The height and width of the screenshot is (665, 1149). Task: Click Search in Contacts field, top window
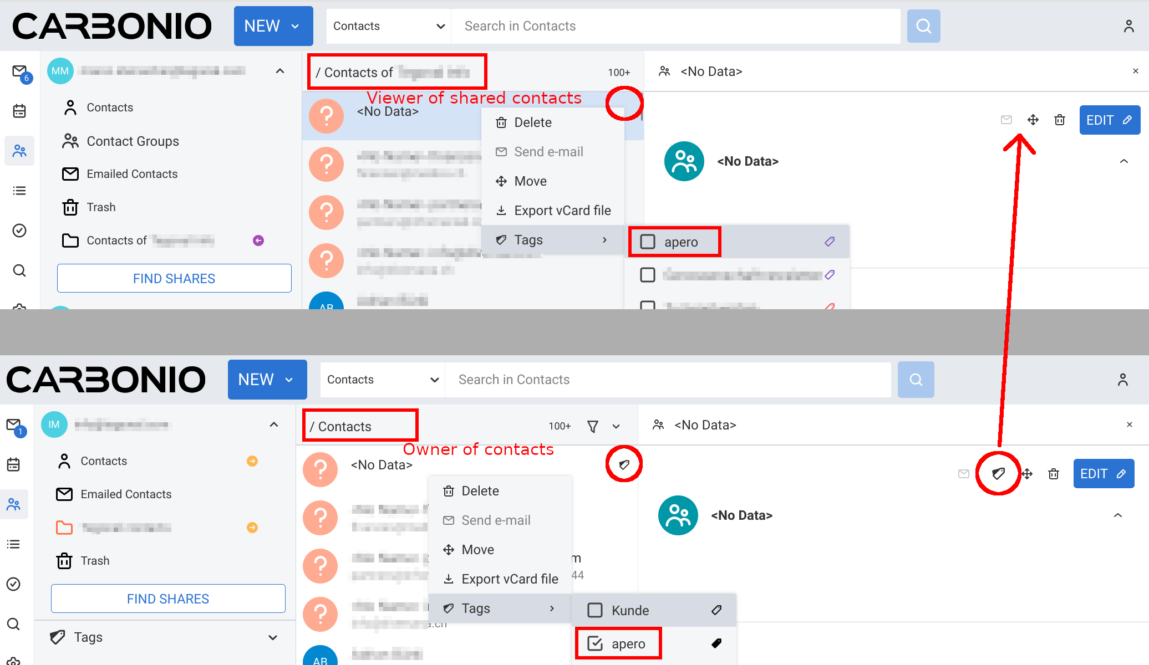click(x=676, y=26)
